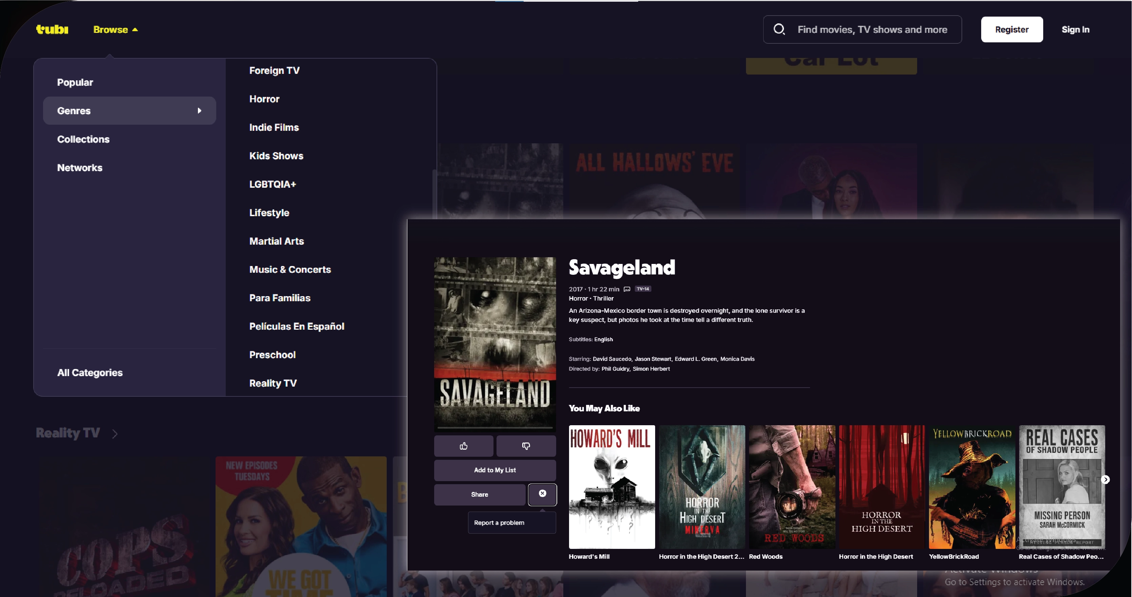The image size is (1132, 597).
Task: Click the Tubi logo
Action: click(52, 29)
